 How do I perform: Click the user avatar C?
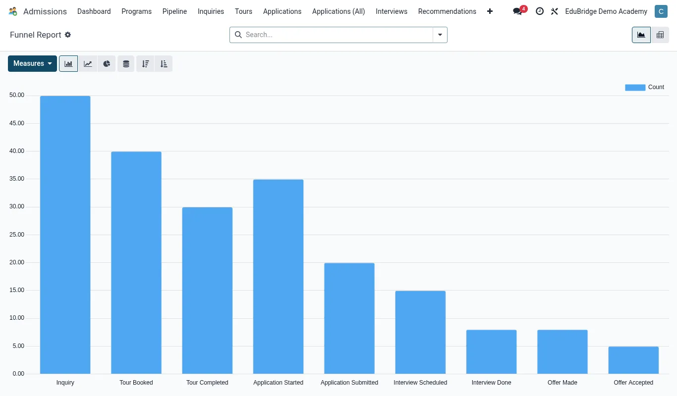coord(661,11)
